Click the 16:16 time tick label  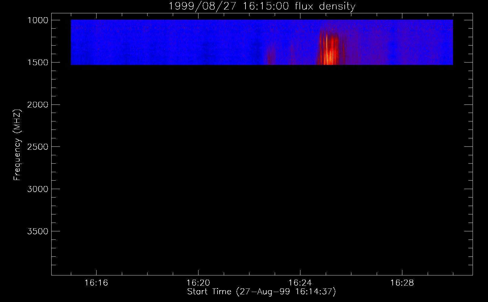pos(96,283)
